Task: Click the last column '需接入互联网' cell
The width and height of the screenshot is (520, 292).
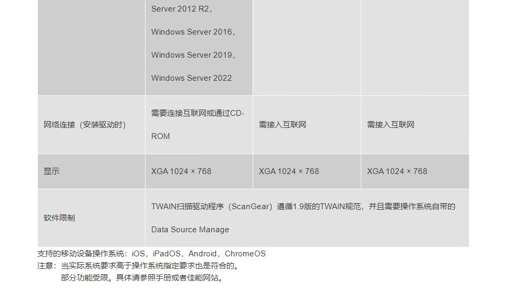Action: coord(391,125)
